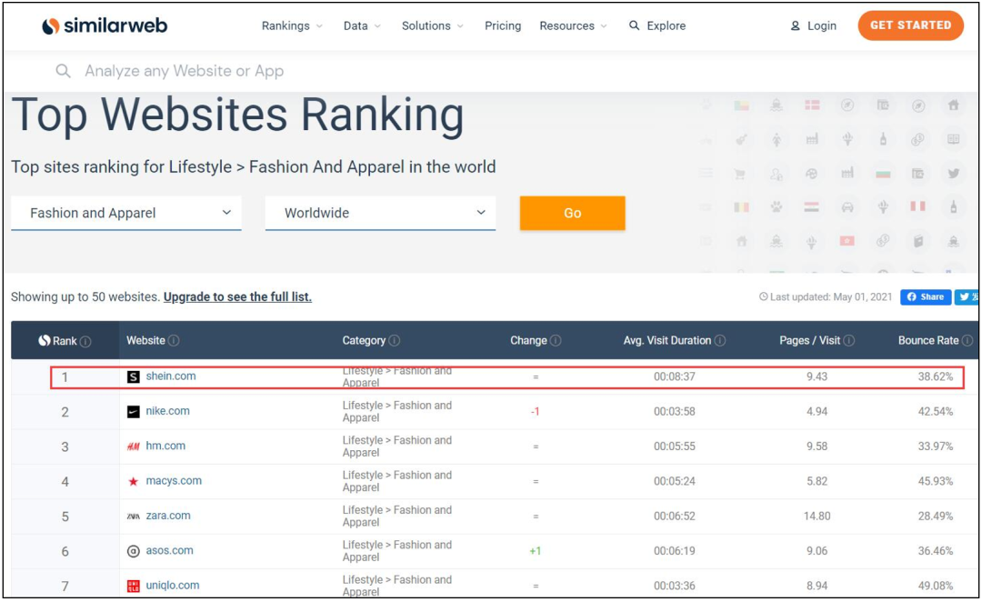The image size is (982, 602).
Task: Open the macys.com link
Action: click(174, 481)
